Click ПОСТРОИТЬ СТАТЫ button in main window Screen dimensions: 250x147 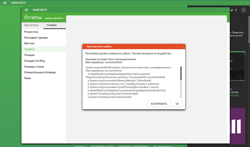(102, 146)
